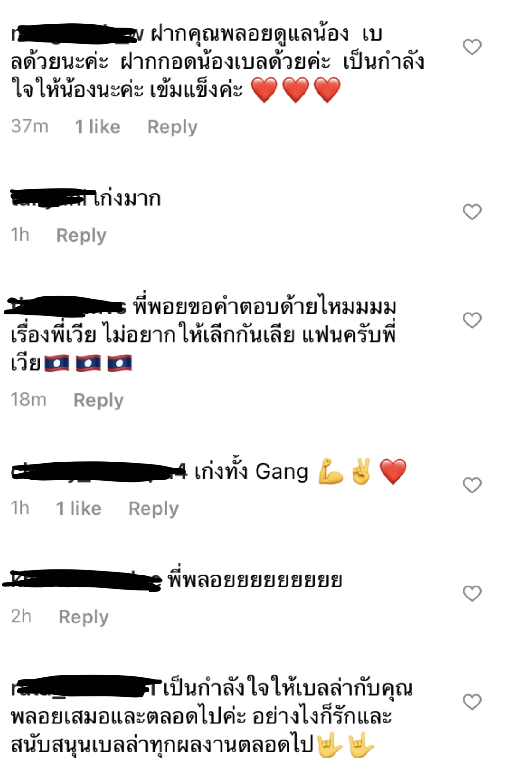This screenshot has width=514, height=770.
Task: Open the profile of the 18m commenter
Action: click(x=67, y=307)
